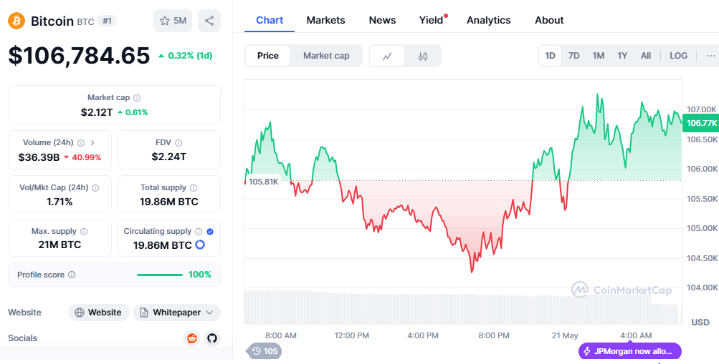
Task: Select the Price toggle
Action: point(268,56)
